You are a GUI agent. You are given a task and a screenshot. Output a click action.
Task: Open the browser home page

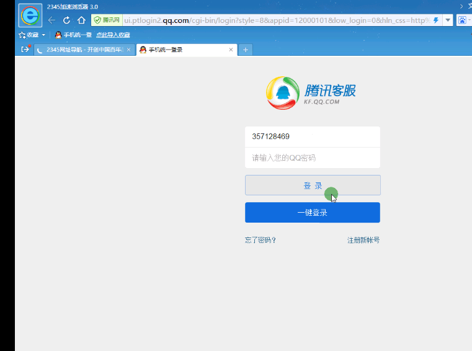pyautogui.click(x=81, y=20)
